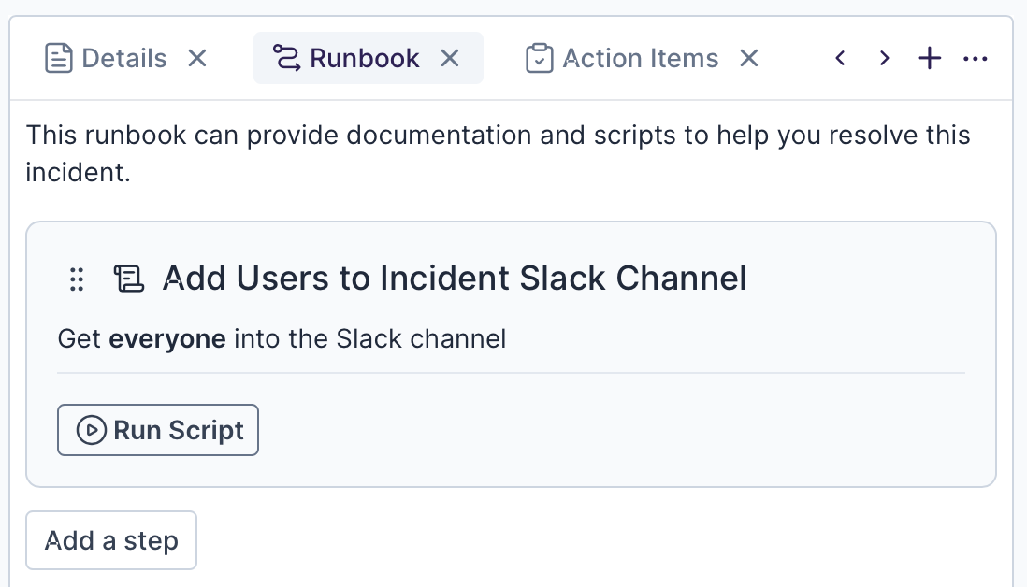Viewport: 1027px width, 587px height.
Task: Click the Runbook tab flow icon
Action: (x=285, y=59)
